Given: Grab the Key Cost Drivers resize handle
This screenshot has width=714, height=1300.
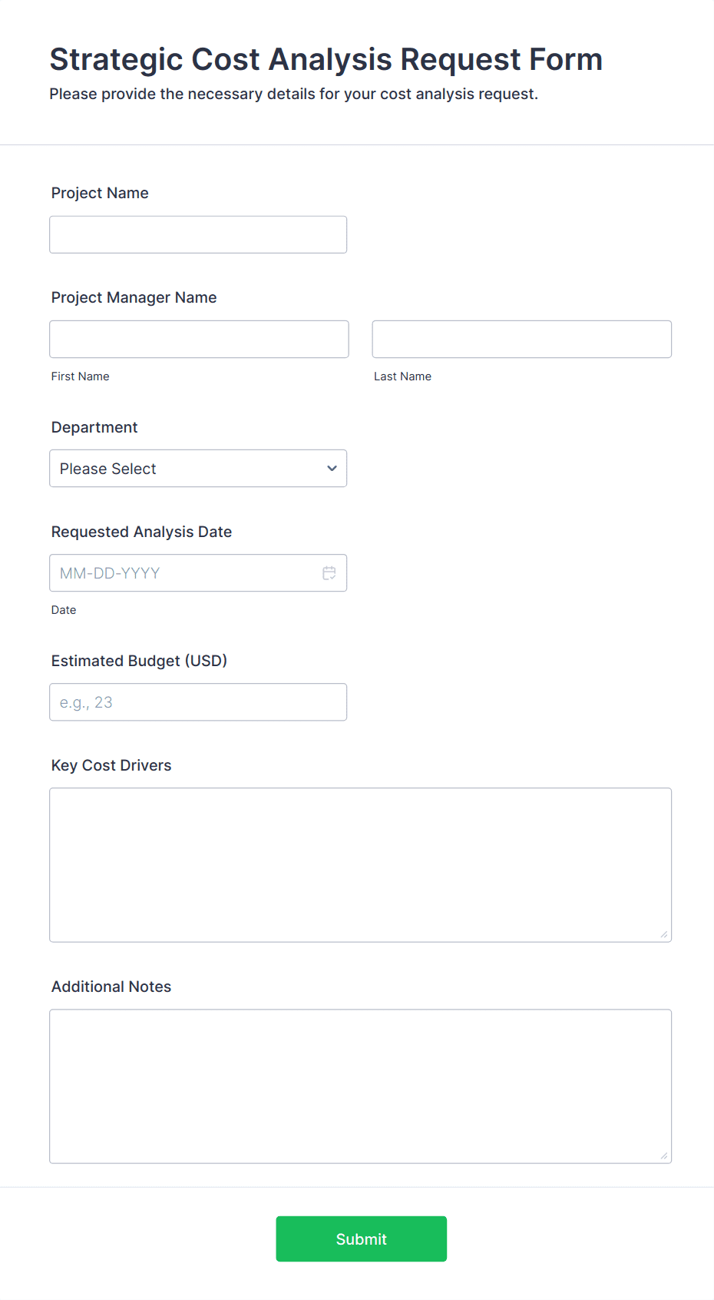Looking at the screenshot, I should 664,934.
